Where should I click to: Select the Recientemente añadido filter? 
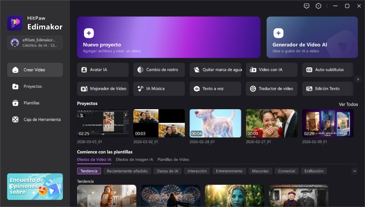[x=127, y=171]
